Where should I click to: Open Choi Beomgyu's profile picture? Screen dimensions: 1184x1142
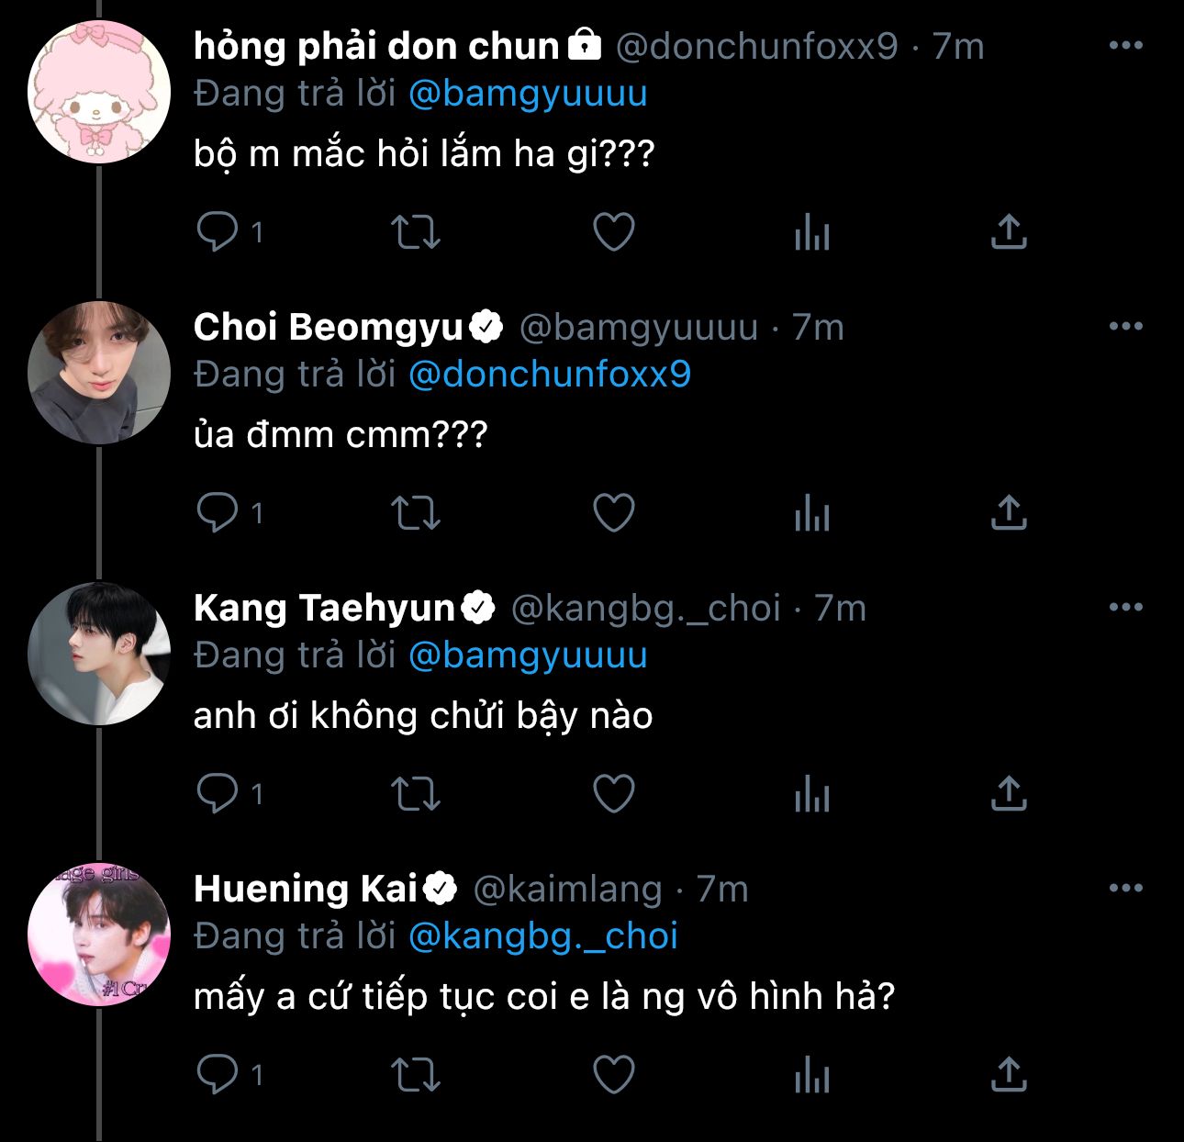[99, 373]
